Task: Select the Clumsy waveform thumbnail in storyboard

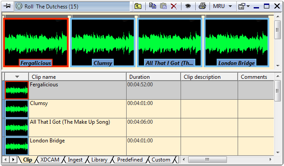Action: coord(103,42)
